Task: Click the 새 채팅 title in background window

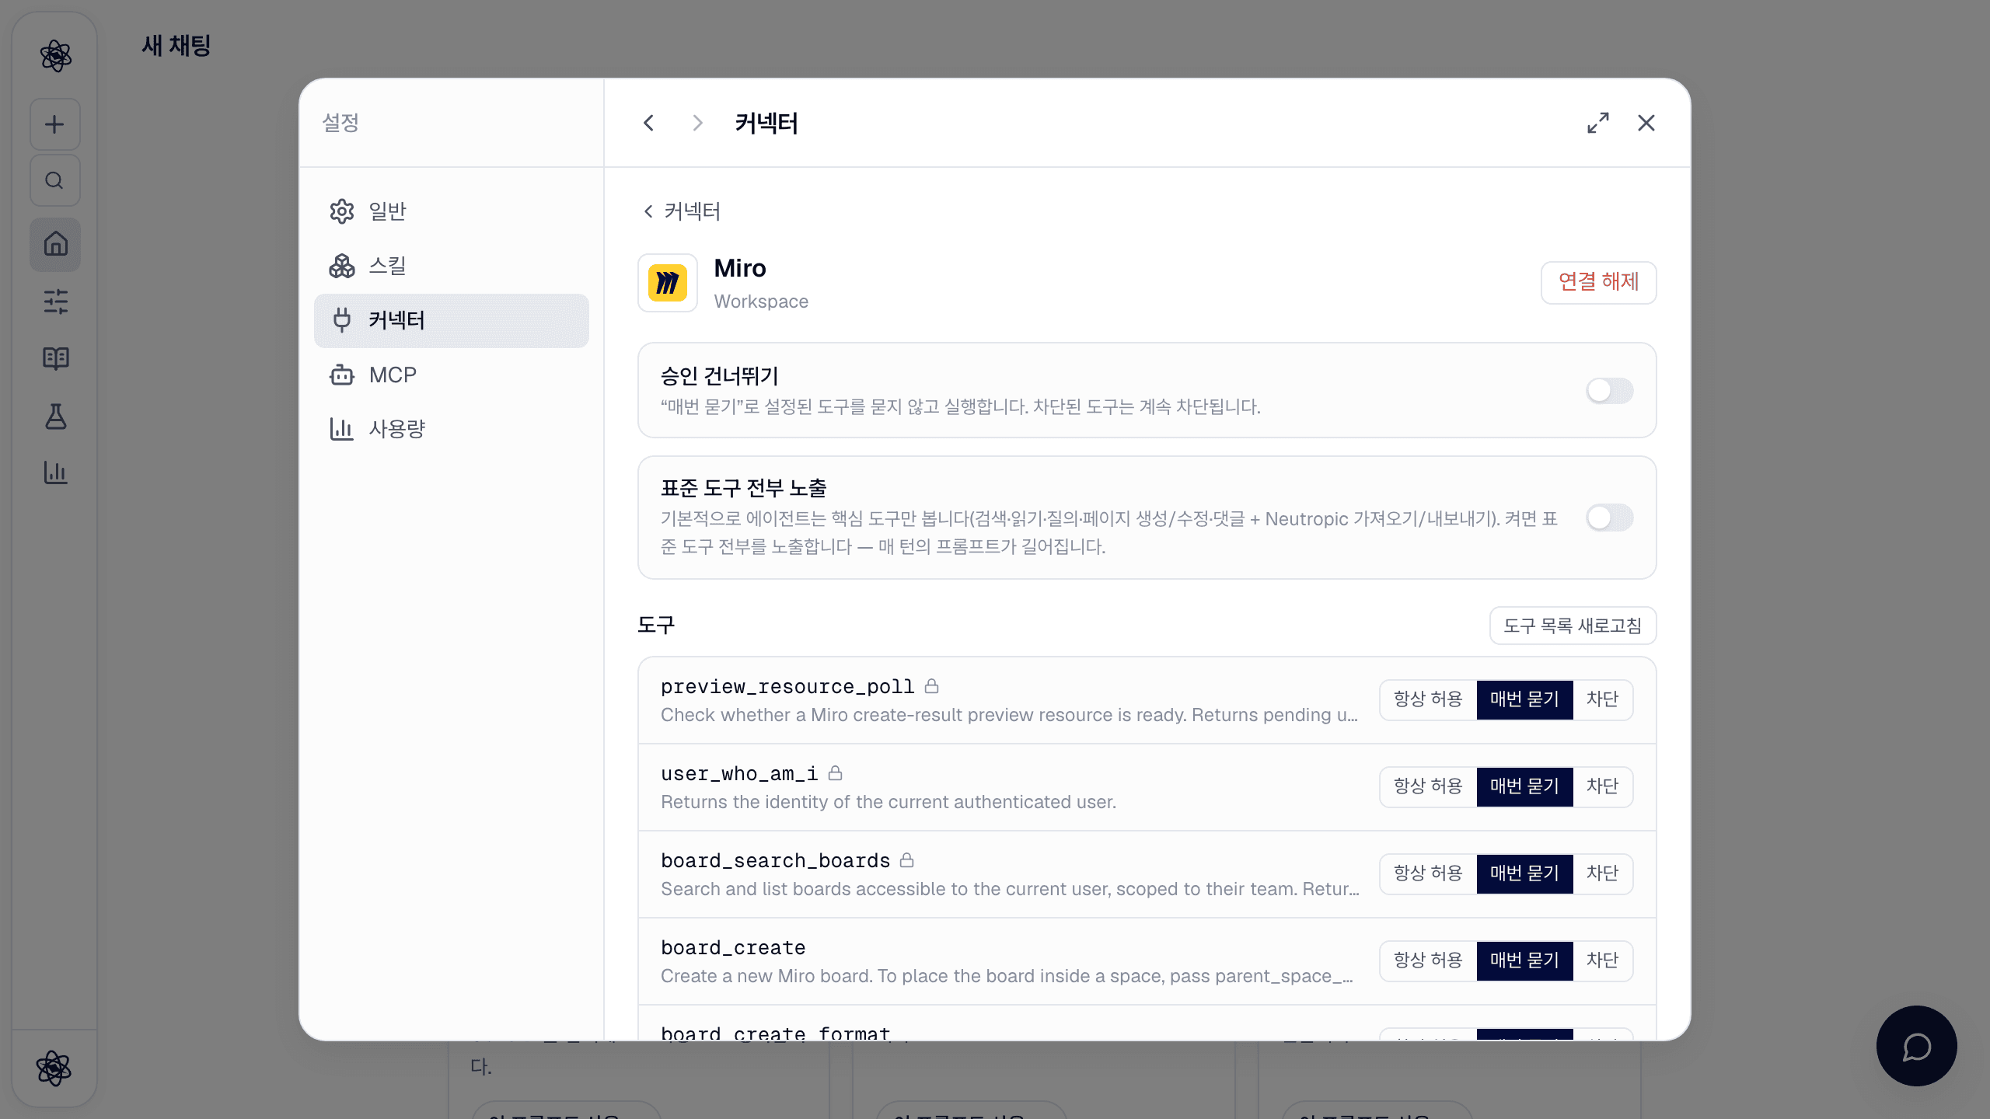Action: (x=176, y=45)
